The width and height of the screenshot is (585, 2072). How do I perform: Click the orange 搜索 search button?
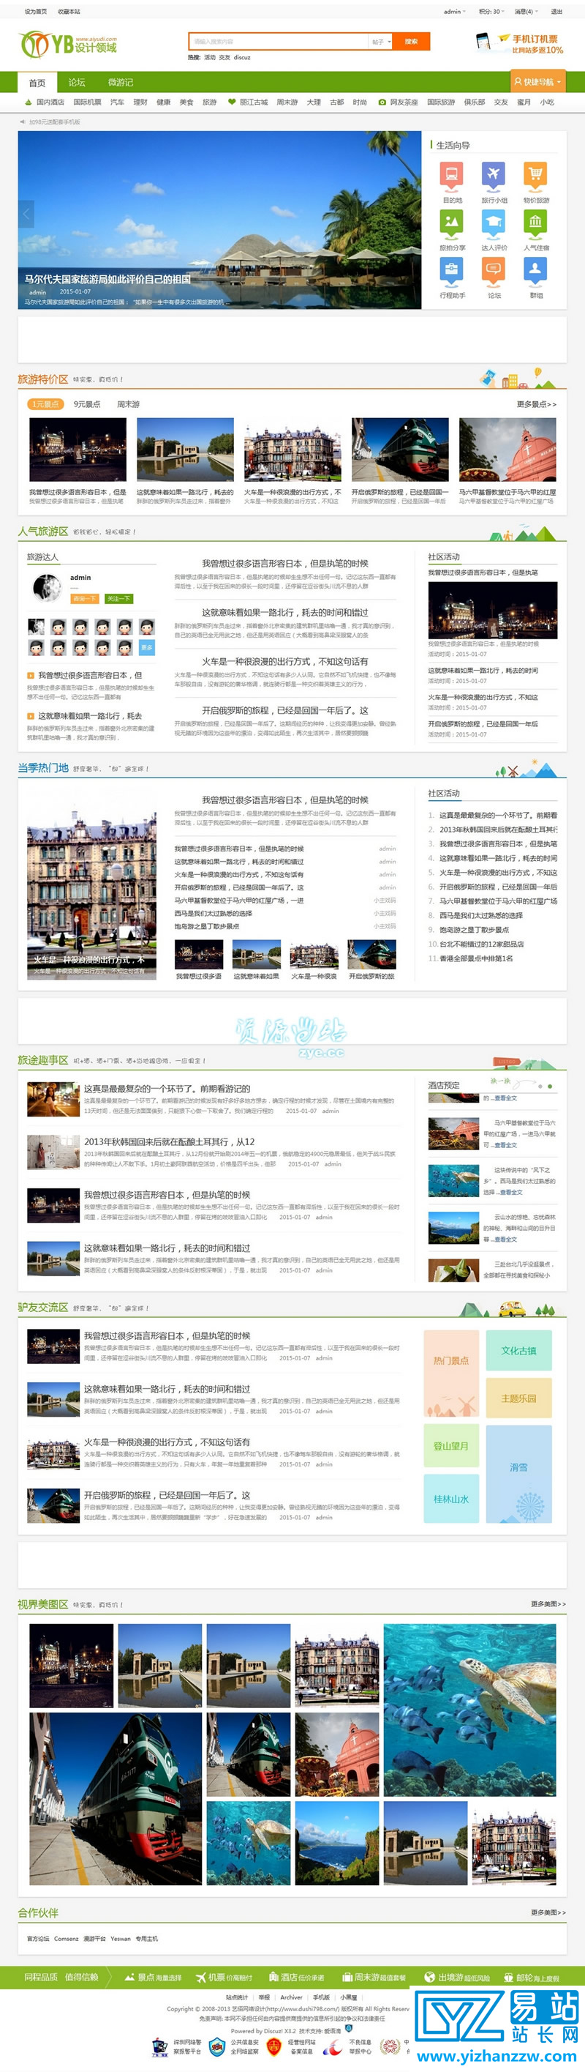(412, 42)
